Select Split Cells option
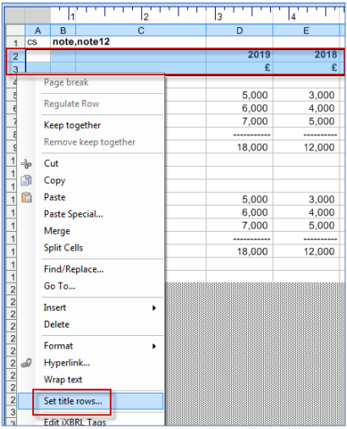The width and height of the screenshot is (347, 429). point(63,248)
